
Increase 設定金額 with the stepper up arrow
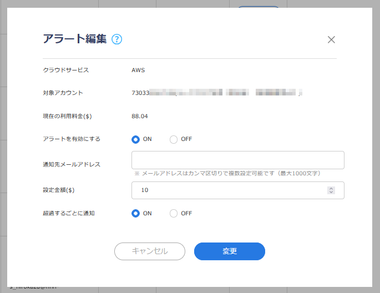pos(331,188)
